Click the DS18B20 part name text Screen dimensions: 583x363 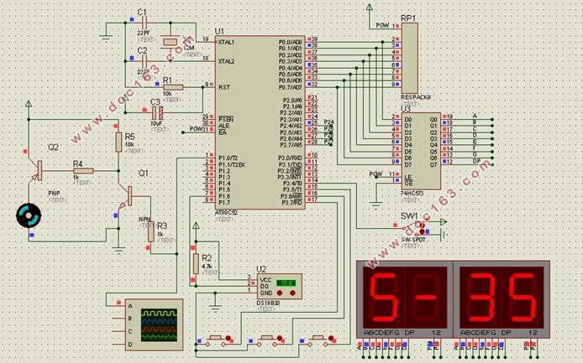tap(268, 303)
